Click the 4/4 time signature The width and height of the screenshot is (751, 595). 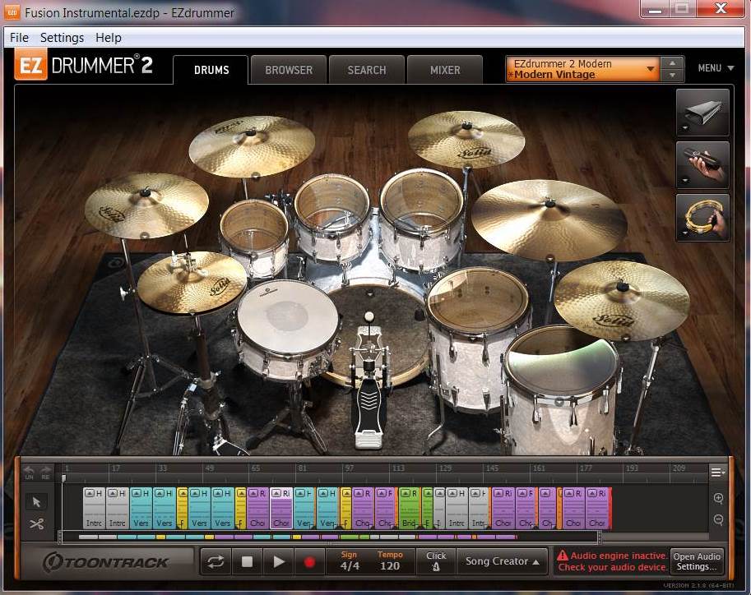click(x=350, y=565)
